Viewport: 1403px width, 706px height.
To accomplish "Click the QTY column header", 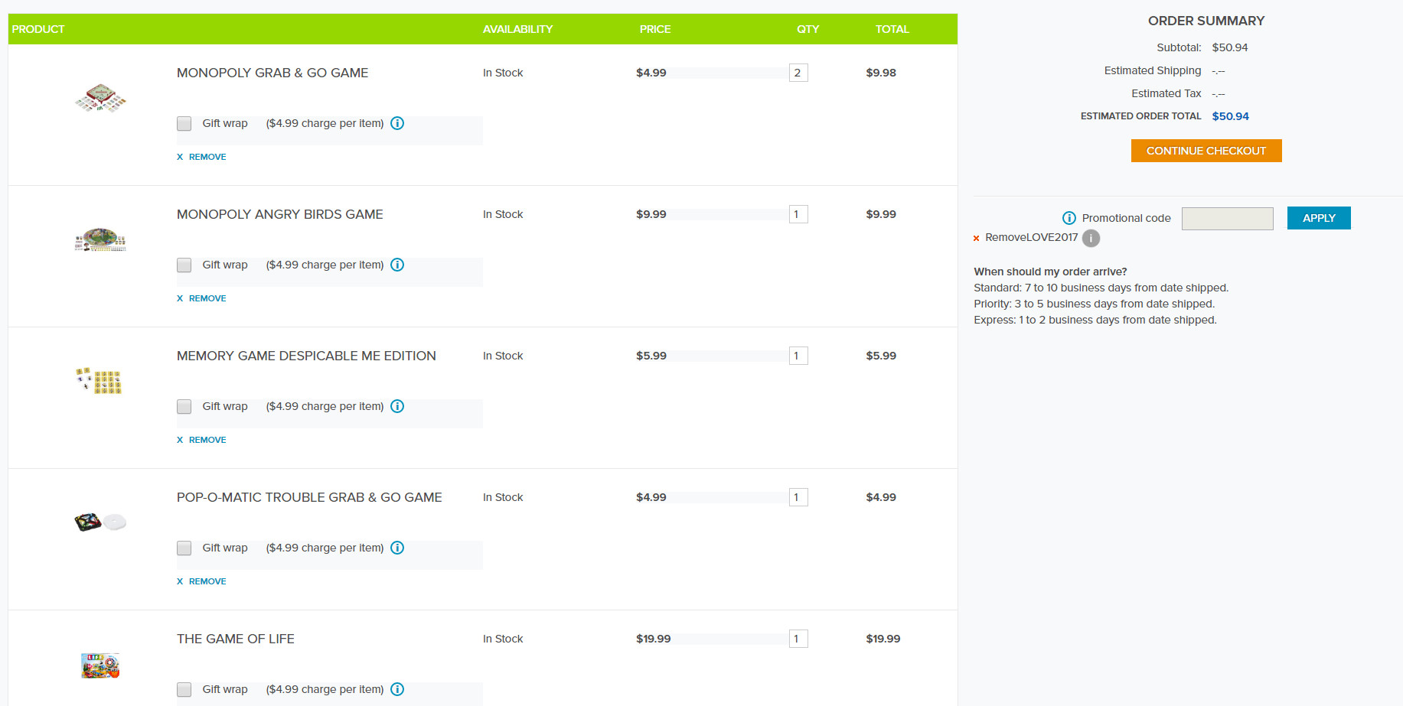I will 808,29.
